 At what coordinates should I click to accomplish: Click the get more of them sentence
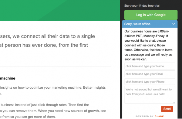28,117
